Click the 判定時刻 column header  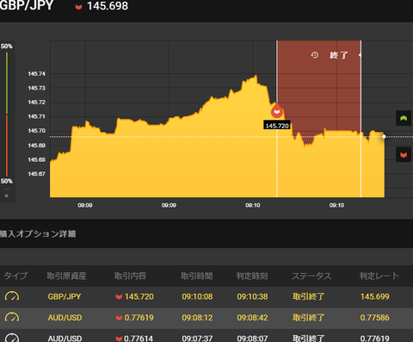point(252,276)
